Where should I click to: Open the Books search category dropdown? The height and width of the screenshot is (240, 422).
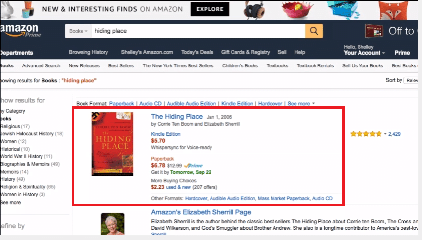click(x=79, y=31)
